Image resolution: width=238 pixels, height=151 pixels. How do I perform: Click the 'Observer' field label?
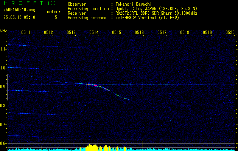pyautogui.click(x=77, y=4)
